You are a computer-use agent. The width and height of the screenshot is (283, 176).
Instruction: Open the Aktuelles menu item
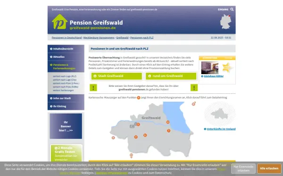pos(66,57)
